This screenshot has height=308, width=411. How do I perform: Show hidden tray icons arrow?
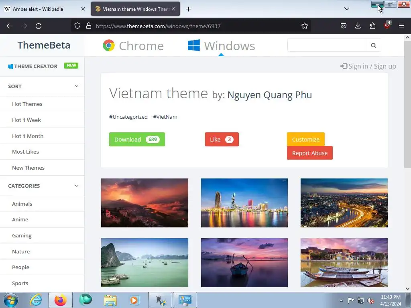click(x=341, y=300)
